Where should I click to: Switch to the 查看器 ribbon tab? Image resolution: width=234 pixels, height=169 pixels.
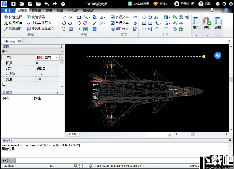pos(36,10)
